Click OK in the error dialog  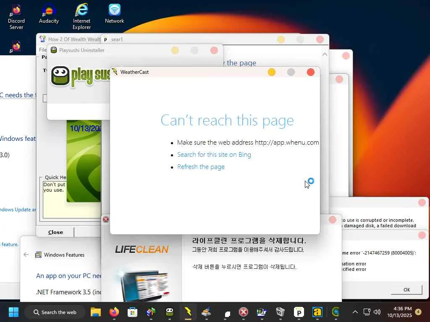(x=406, y=290)
